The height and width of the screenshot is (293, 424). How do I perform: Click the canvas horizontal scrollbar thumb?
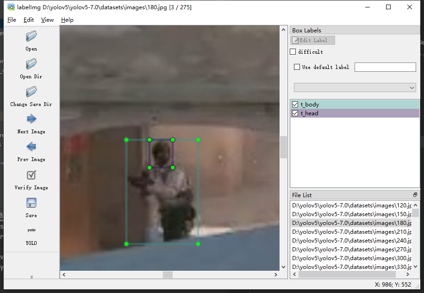(168, 274)
